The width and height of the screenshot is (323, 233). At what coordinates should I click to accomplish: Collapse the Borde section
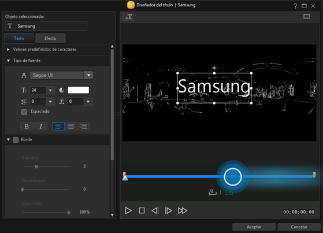click(9, 139)
